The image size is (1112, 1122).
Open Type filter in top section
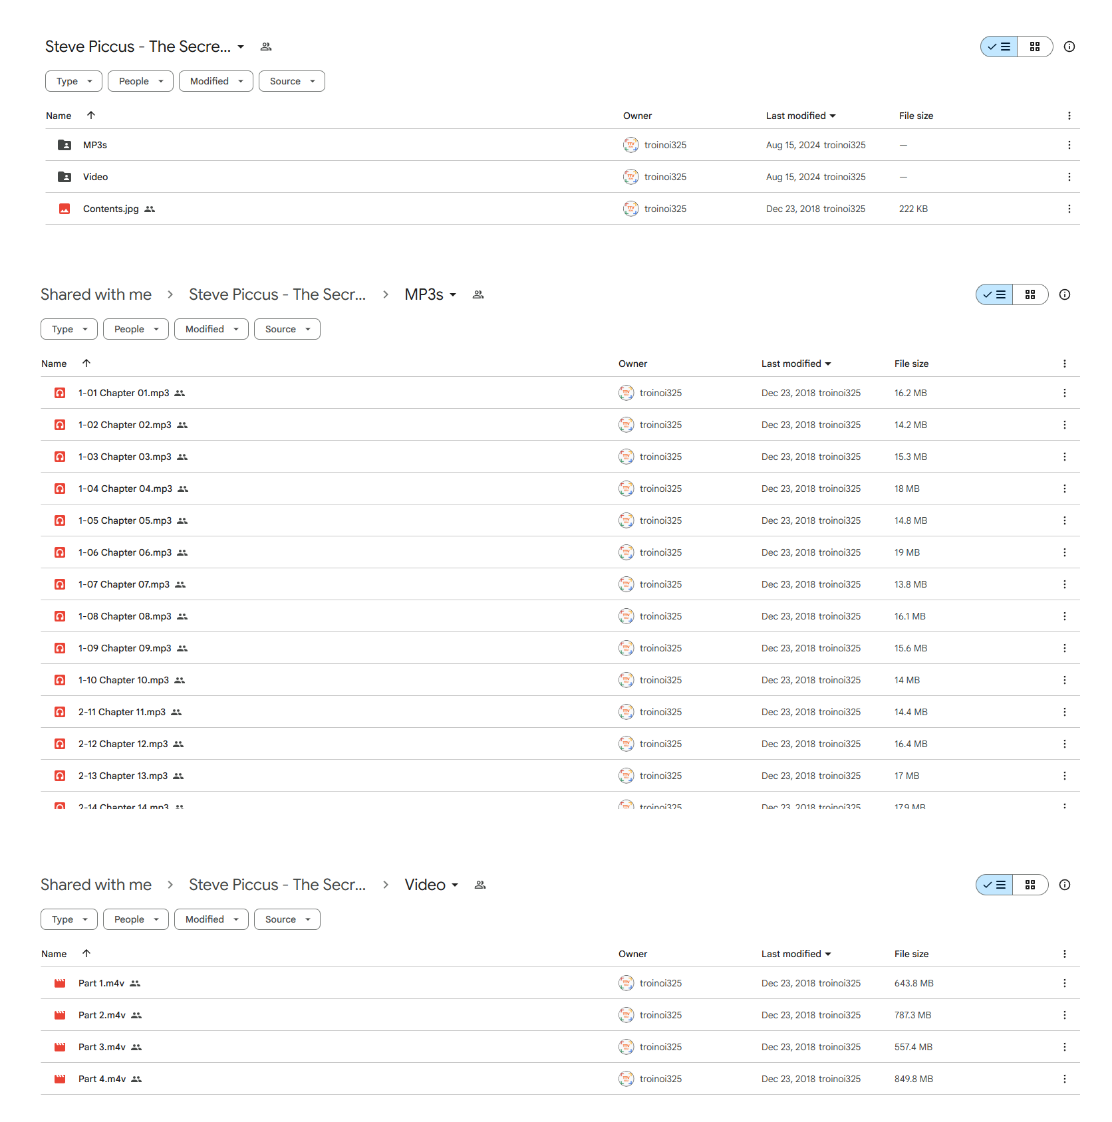click(x=74, y=81)
